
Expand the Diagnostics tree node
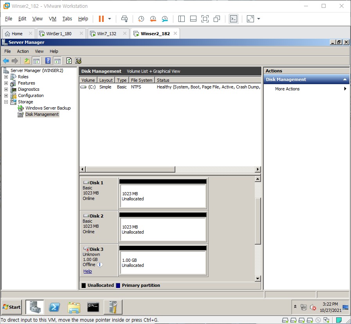tap(6, 89)
